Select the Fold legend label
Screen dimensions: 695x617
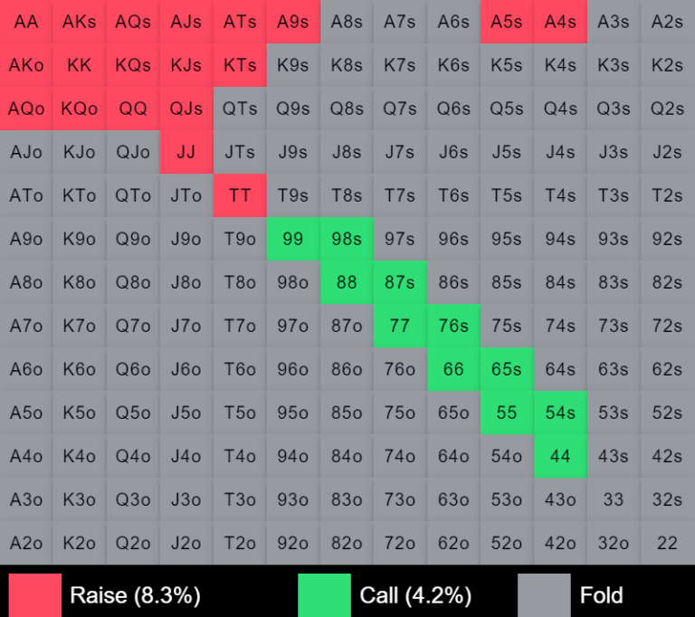point(601,595)
